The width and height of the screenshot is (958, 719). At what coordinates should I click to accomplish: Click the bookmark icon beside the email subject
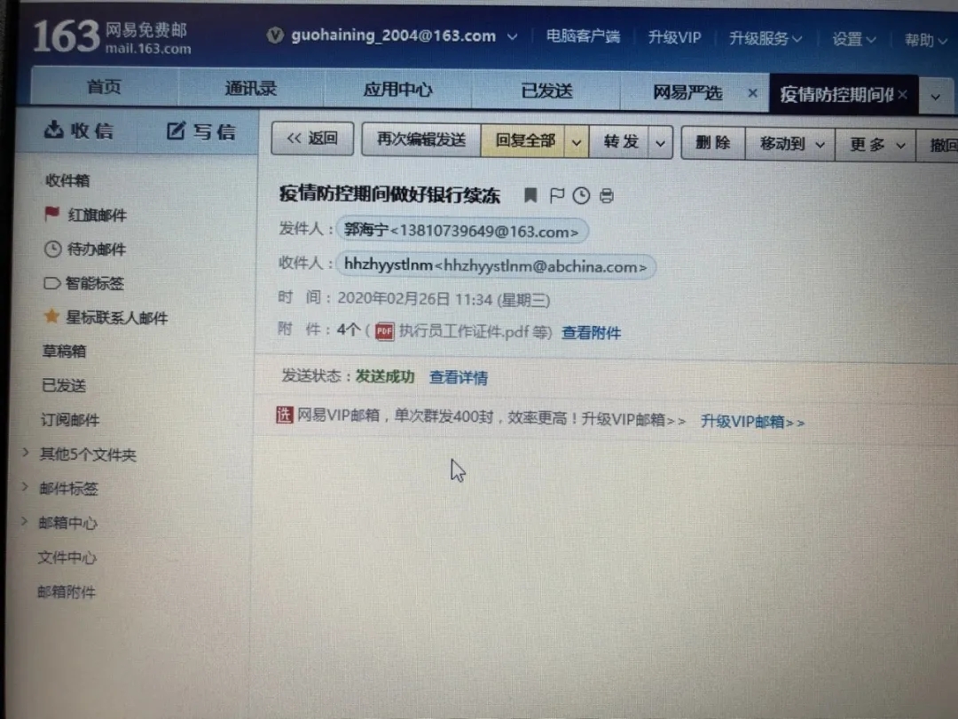pos(530,195)
